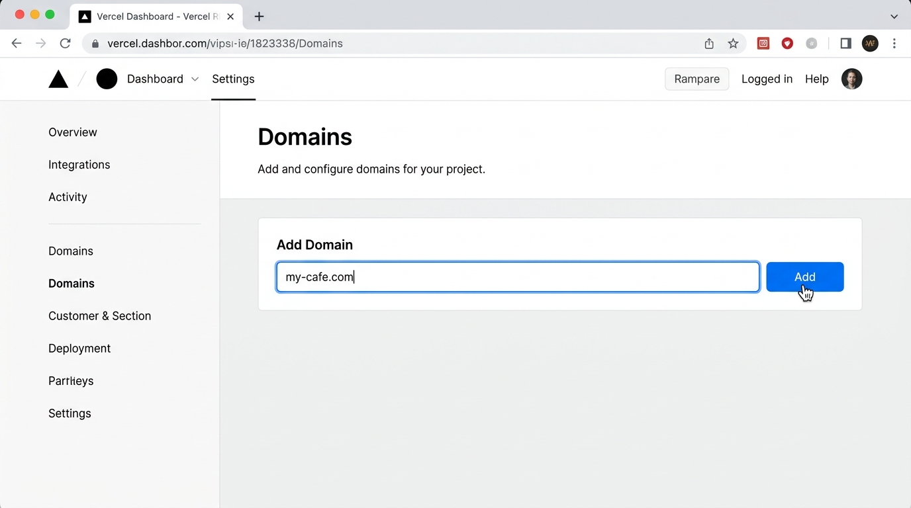This screenshot has width=911, height=508.
Task: Click the Add Domain text field
Action: 518,277
